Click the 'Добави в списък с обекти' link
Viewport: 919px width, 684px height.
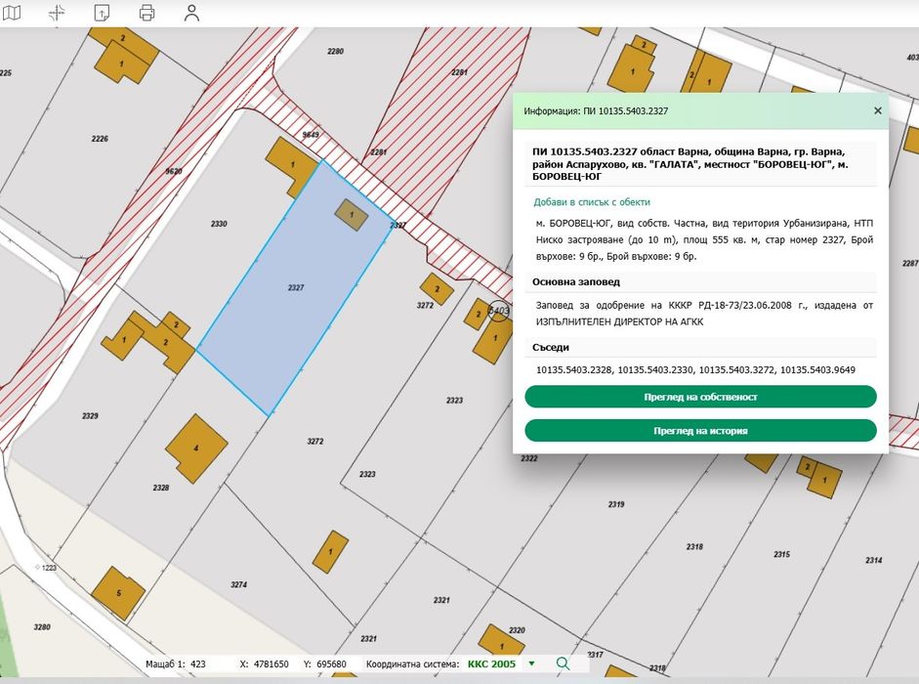[x=592, y=202]
